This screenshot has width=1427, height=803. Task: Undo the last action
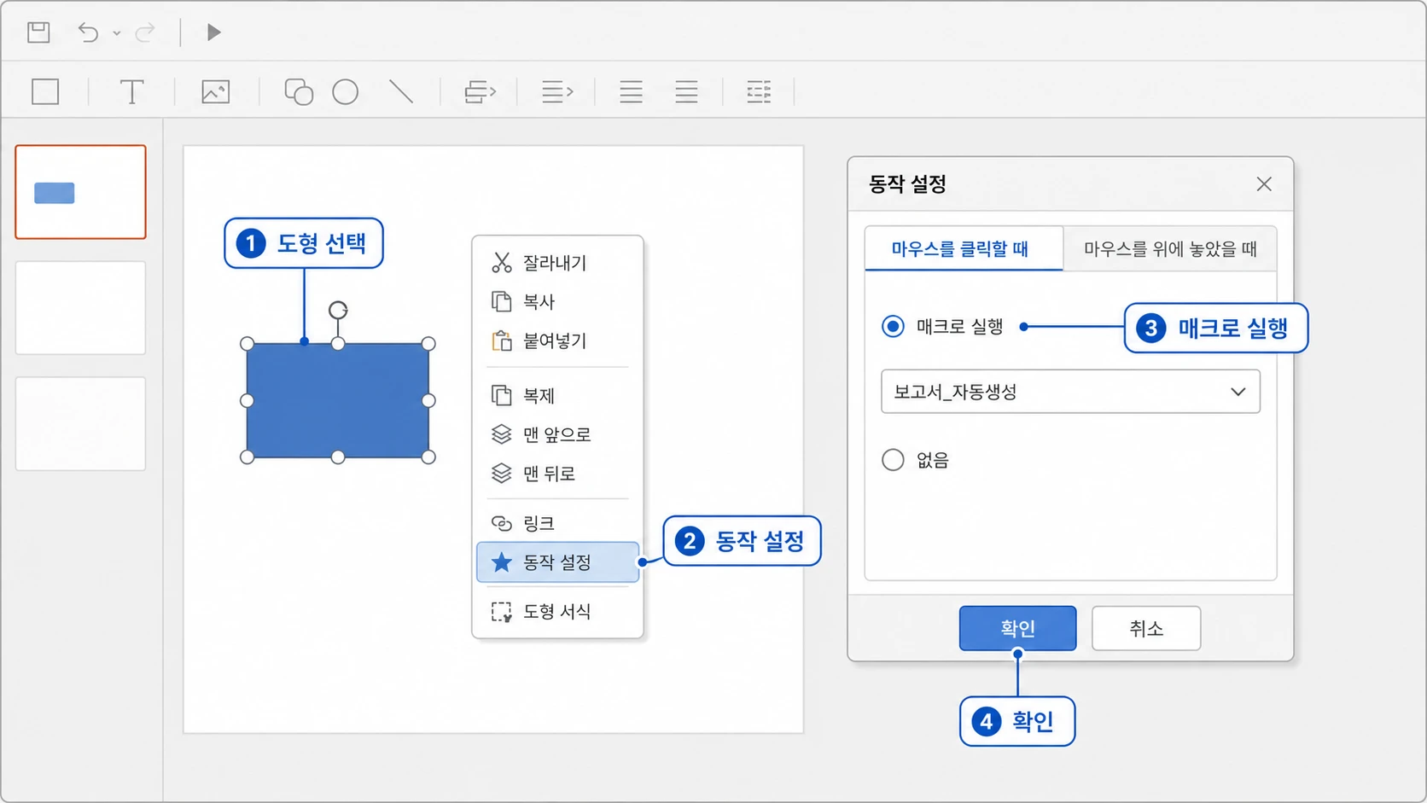(88, 32)
